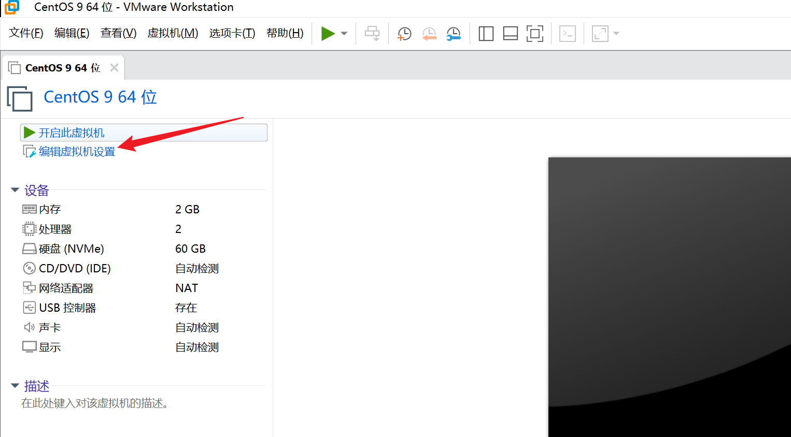The width and height of the screenshot is (791, 437).
Task: Open the 虚拟机(M) menu
Action: coord(173,33)
